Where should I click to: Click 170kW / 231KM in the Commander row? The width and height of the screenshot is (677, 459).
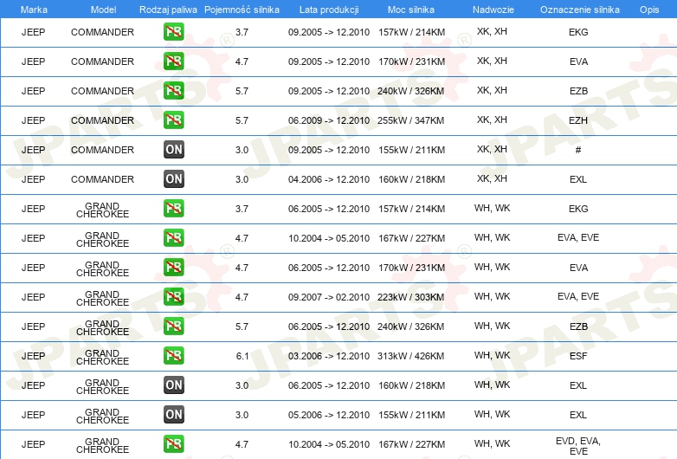[x=411, y=61]
